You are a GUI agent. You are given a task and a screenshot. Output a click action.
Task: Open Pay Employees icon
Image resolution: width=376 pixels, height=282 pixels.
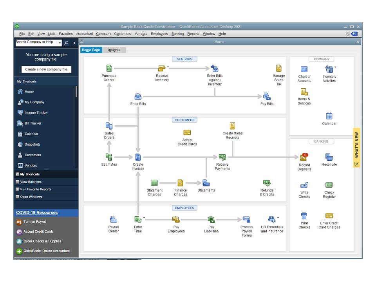[176, 219]
